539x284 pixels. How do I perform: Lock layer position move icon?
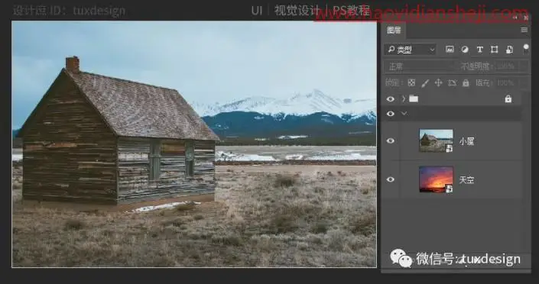[438, 82]
